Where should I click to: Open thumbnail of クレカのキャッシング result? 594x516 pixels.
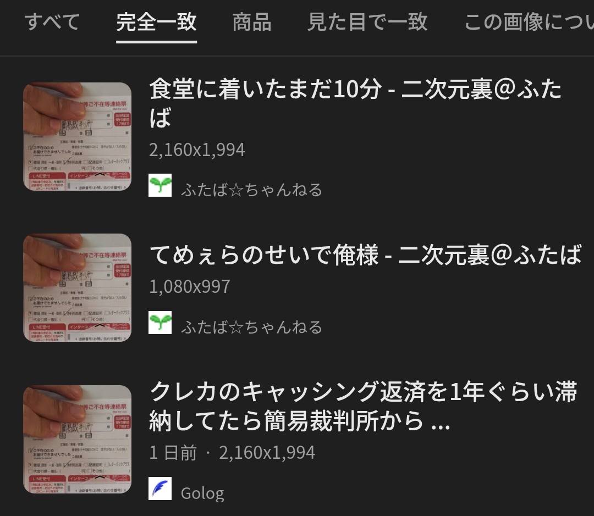click(x=78, y=439)
